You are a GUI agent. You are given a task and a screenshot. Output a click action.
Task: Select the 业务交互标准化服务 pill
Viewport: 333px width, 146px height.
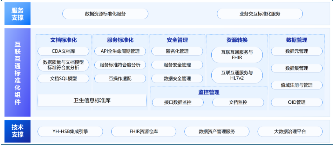[260, 14]
